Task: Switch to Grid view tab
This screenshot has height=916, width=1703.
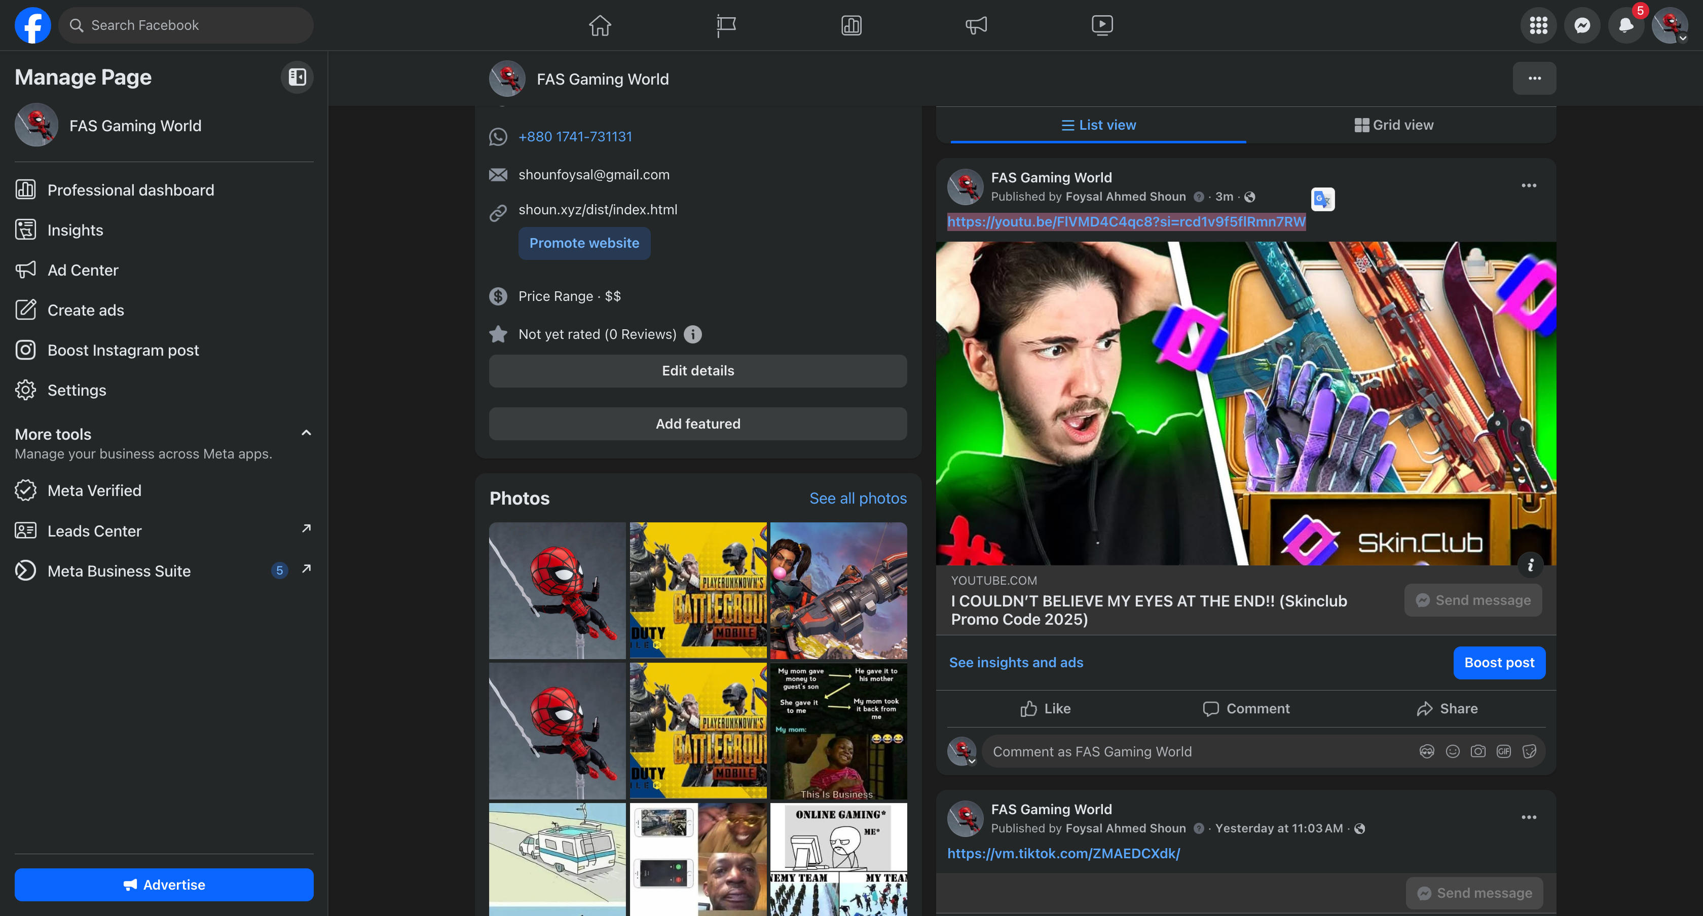Action: (1394, 125)
